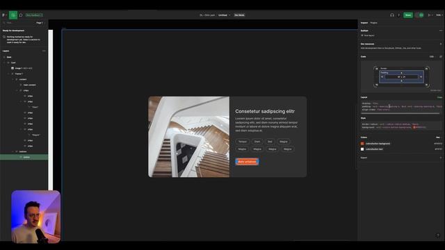Image resolution: width=445 pixels, height=250 pixels.
Task: Add export setting with plus icon
Action: click(440, 158)
